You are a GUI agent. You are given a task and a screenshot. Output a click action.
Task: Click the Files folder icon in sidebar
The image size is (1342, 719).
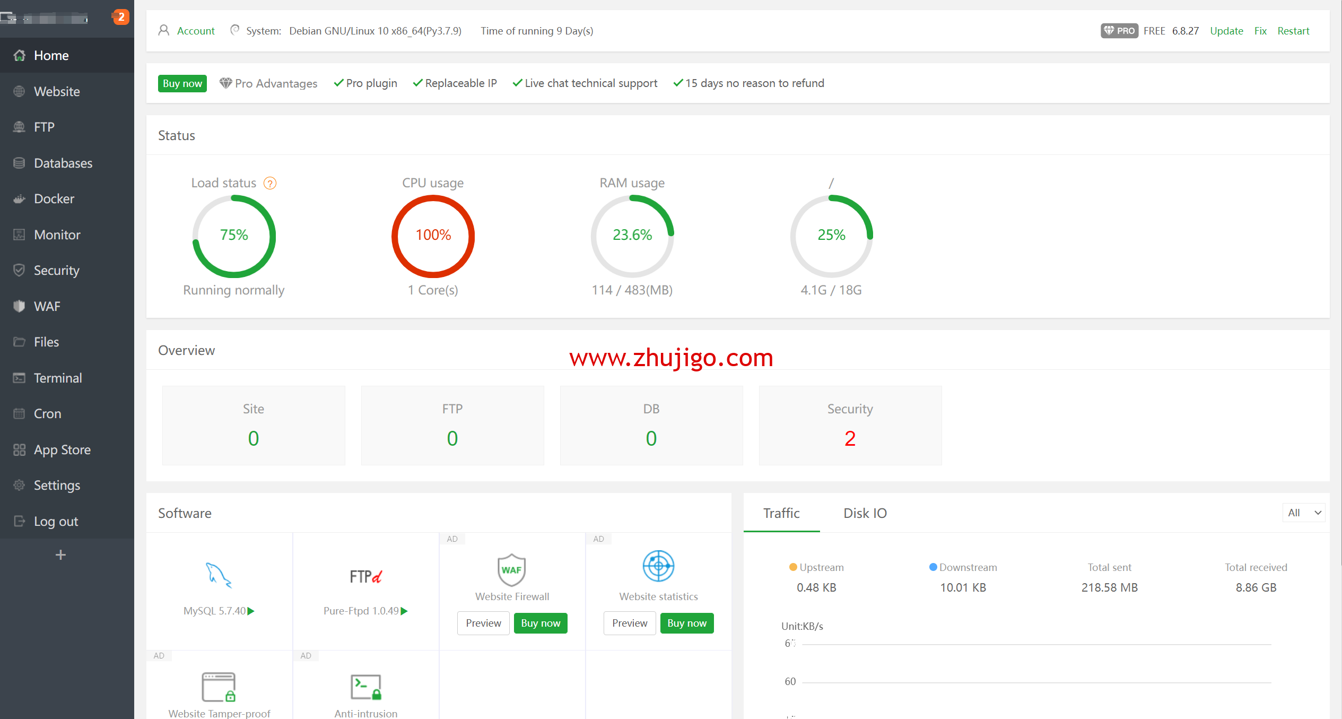[19, 342]
